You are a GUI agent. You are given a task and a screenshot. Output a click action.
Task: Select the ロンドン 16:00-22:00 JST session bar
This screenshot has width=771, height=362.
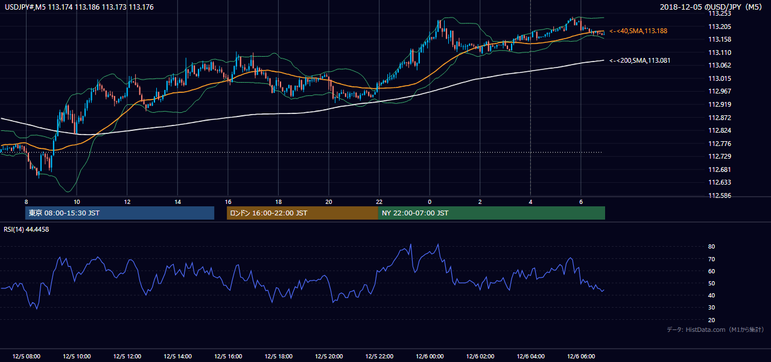click(x=302, y=213)
